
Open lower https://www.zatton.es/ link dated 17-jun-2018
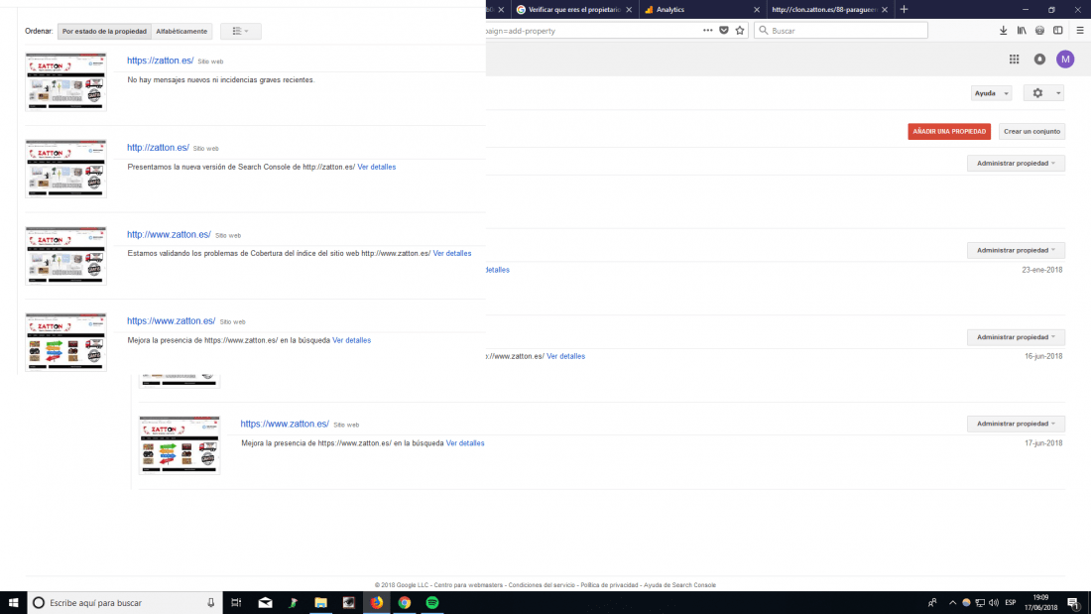285,424
